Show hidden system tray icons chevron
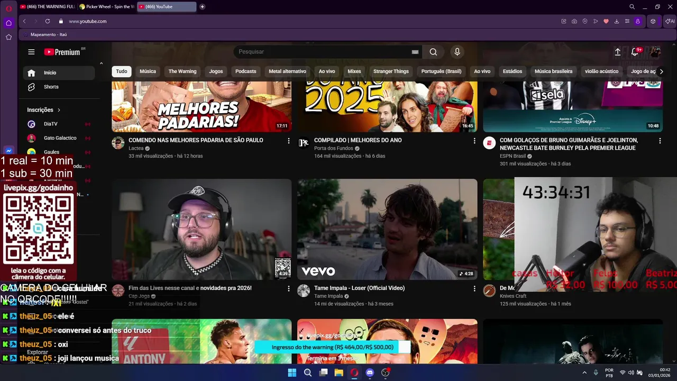677x381 pixels. (x=584, y=373)
